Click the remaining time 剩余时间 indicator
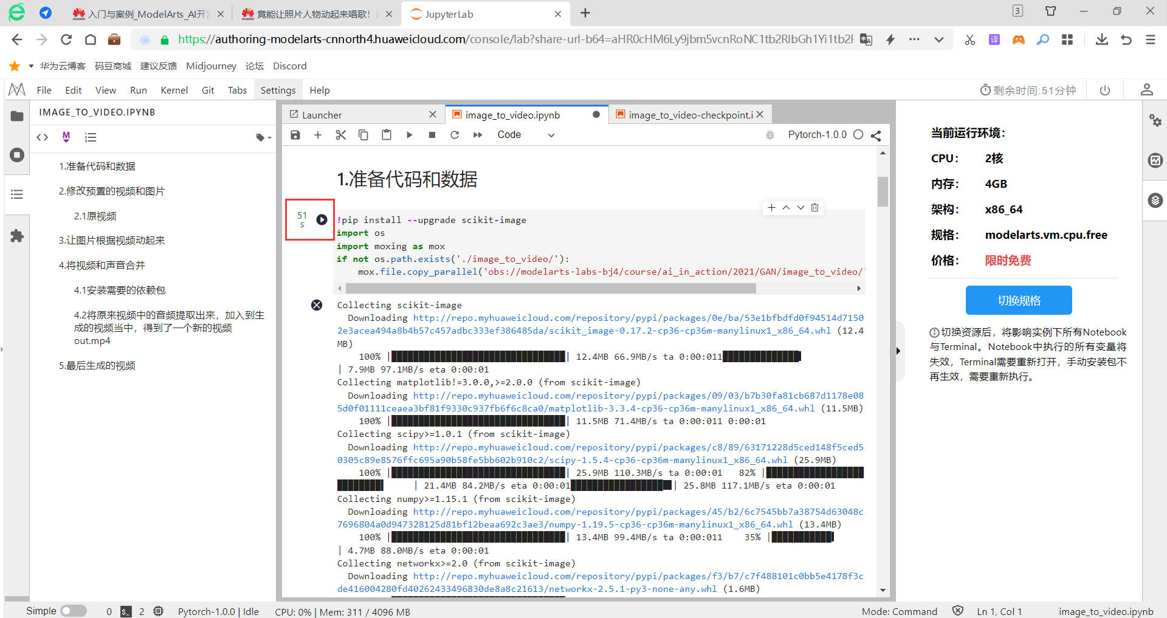The image size is (1167, 618). (x=1028, y=90)
